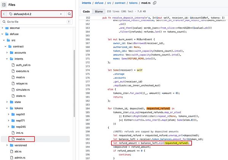Click file icon of imt.rs
The height and width of the screenshot is (160, 228).
pos(13,133)
